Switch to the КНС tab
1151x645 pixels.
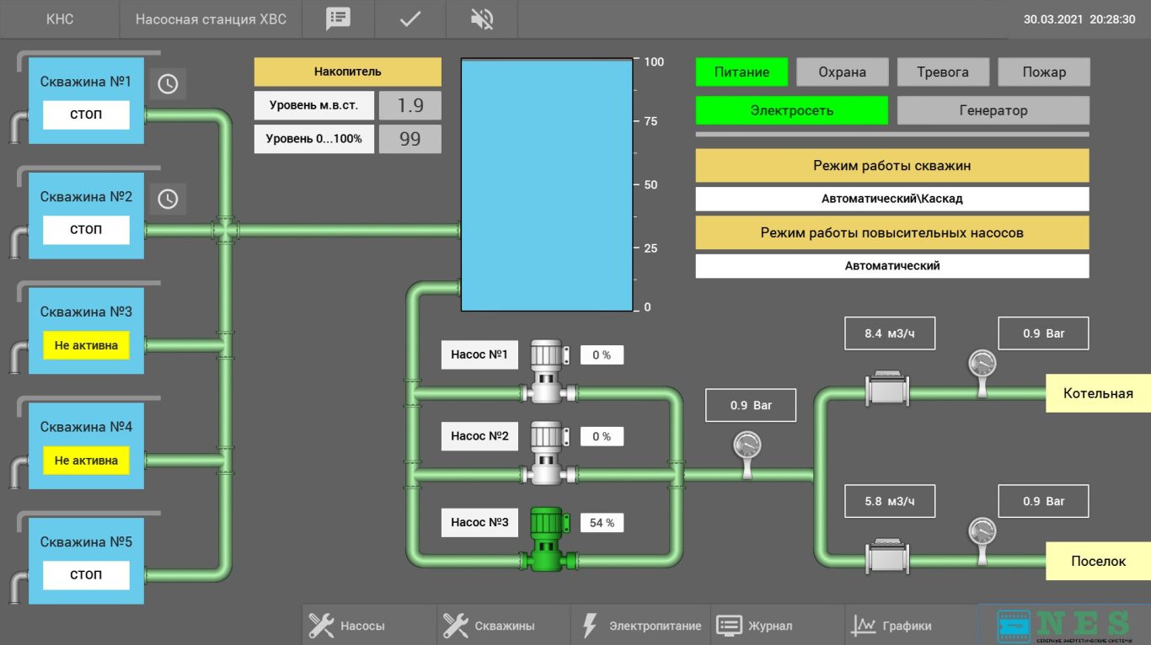[x=59, y=19]
